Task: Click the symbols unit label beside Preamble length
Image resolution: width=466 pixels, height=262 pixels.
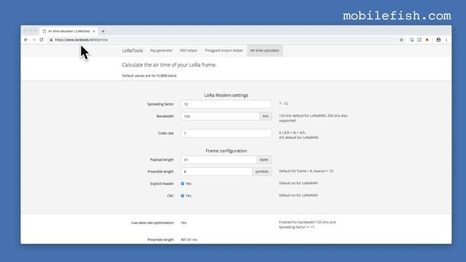Action: pos(262,172)
